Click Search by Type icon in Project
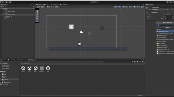174x97 pixels. pyautogui.click(x=135, y=62)
